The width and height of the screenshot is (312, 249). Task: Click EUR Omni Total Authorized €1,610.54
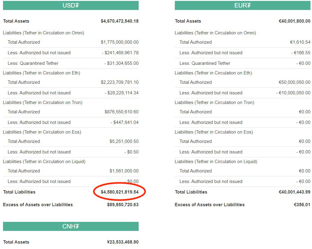[300, 42]
